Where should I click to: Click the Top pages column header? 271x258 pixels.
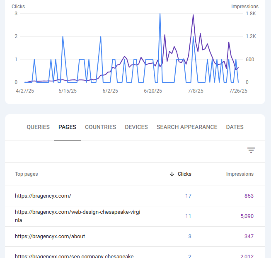(26, 174)
